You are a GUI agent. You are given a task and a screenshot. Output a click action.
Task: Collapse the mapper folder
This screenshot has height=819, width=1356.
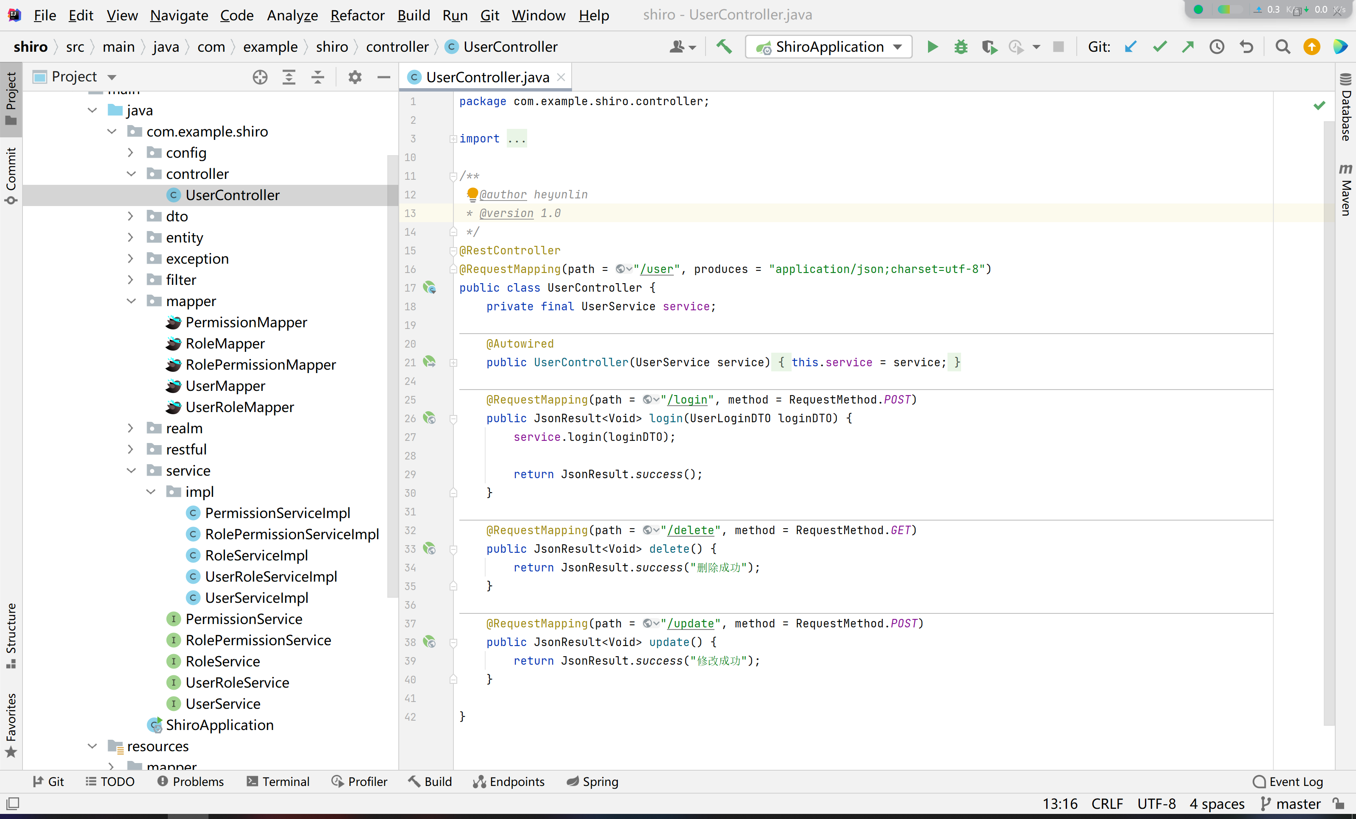[131, 301]
